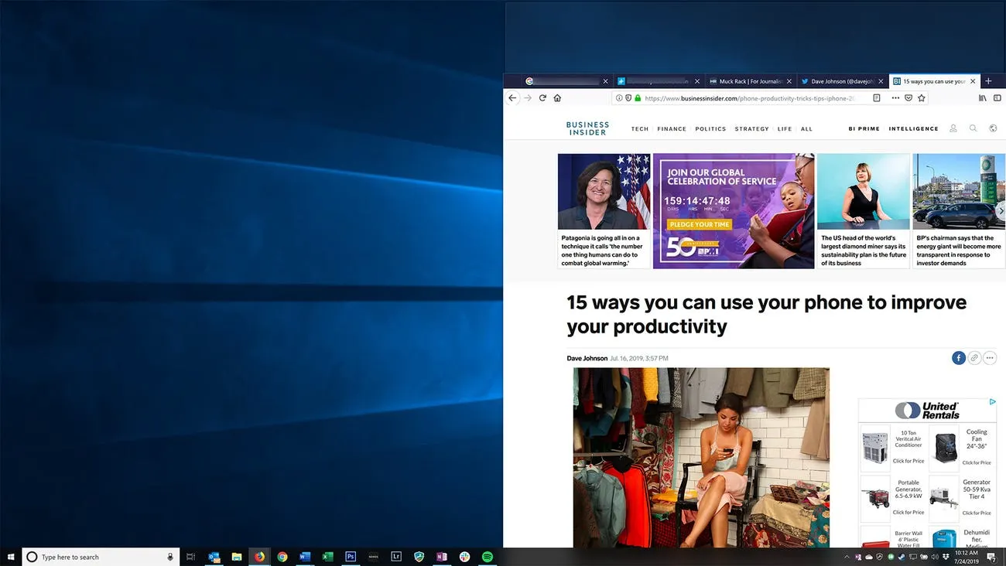Expand more share options ellipsis button
The image size is (1006, 566).
click(990, 358)
